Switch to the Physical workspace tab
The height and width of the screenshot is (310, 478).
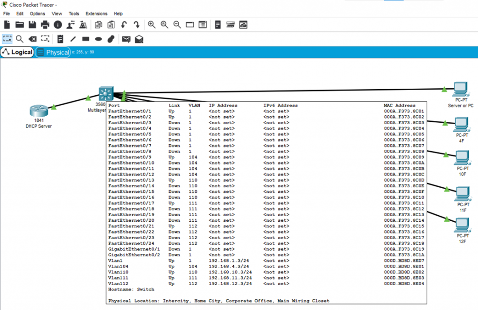[x=53, y=52]
